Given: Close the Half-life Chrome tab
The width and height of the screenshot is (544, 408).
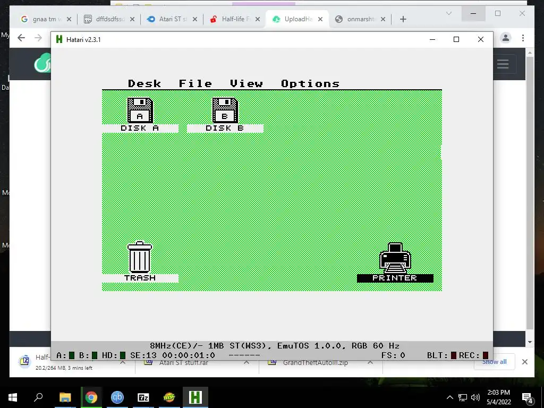Looking at the screenshot, I should click(x=258, y=19).
